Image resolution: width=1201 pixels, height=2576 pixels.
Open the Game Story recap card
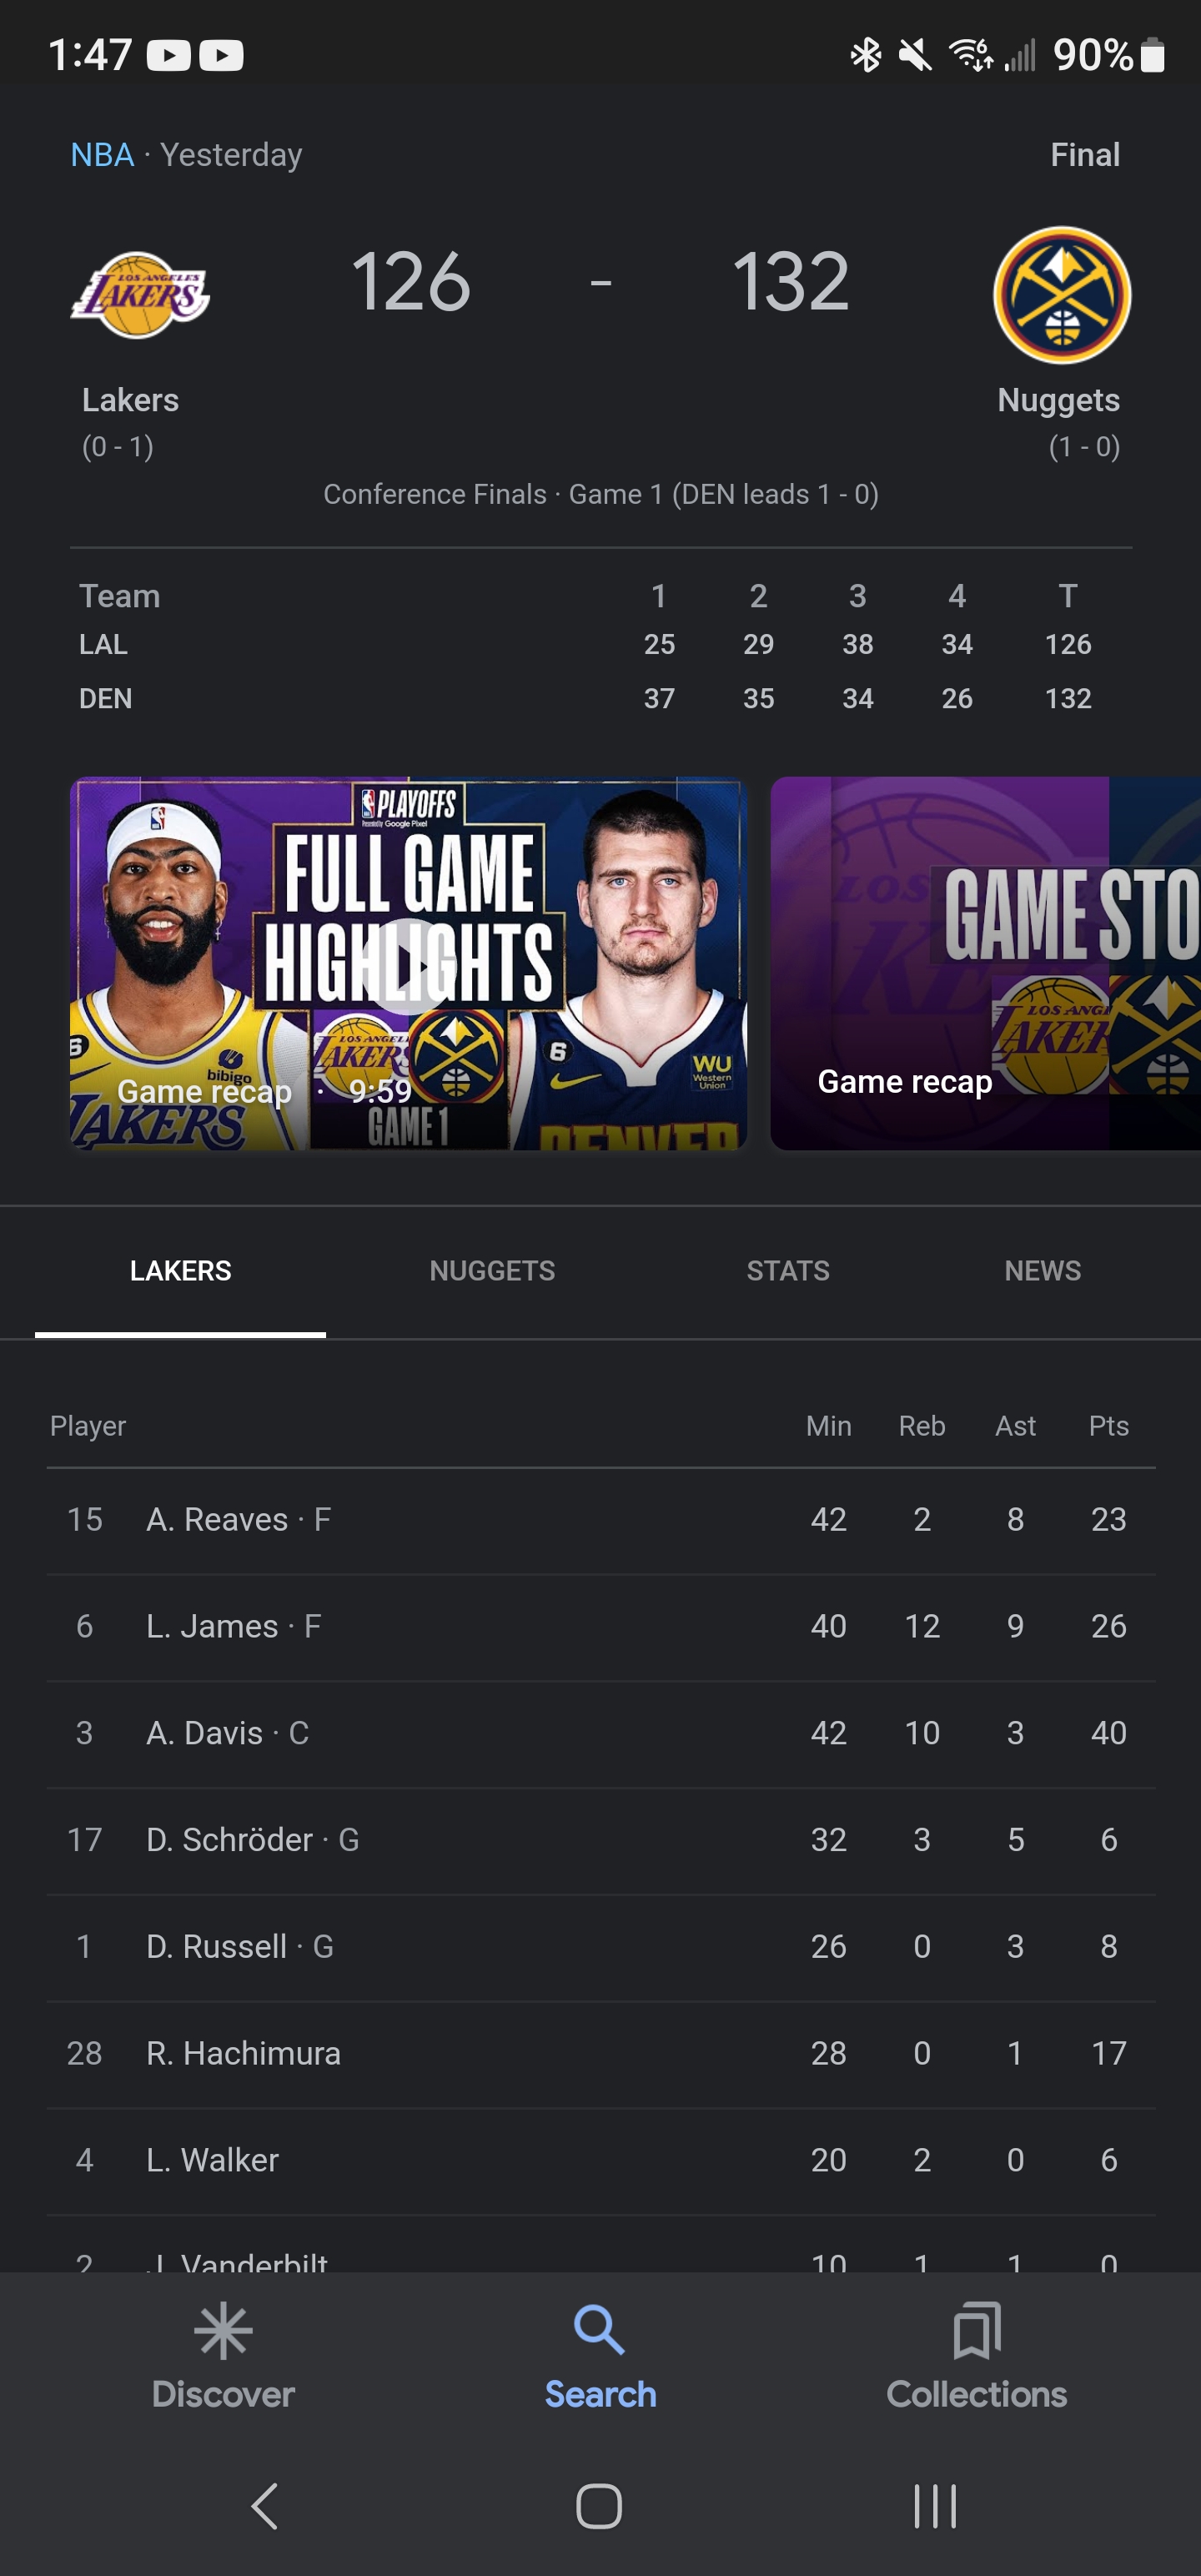click(x=985, y=963)
